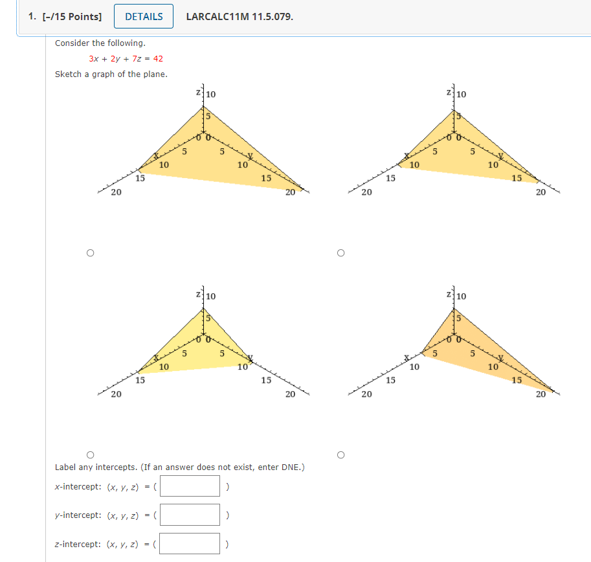Click the DETAILS button
The image size is (591, 562).
[143, 16]
